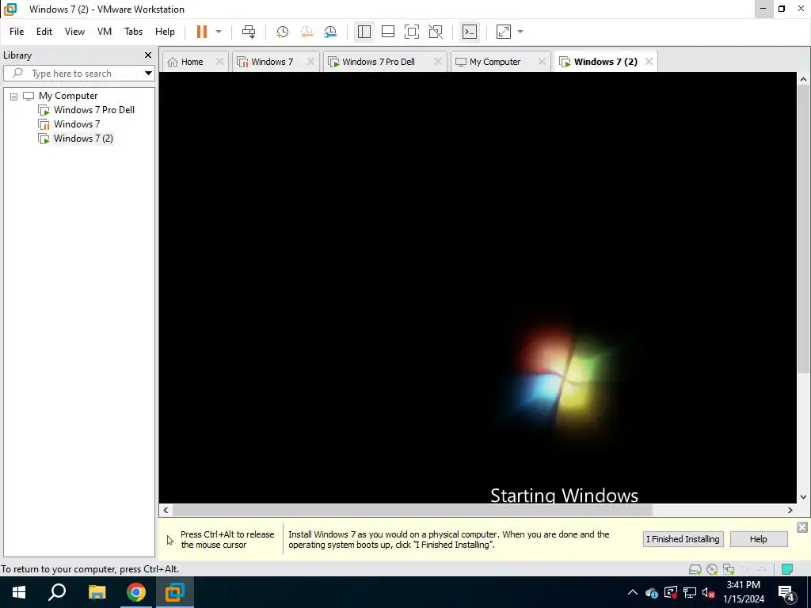This screenshot has height=608, width=811.
Task: Close the Library panel
Action: 148,55
